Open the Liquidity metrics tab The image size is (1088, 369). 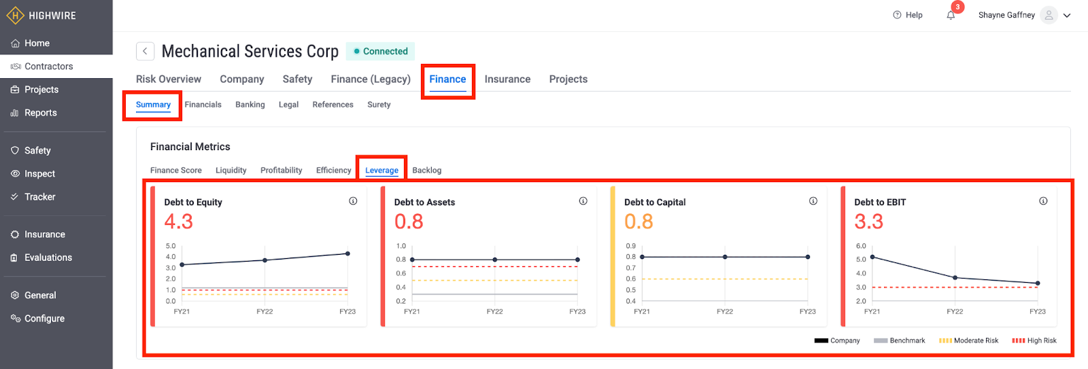(231, 170)
